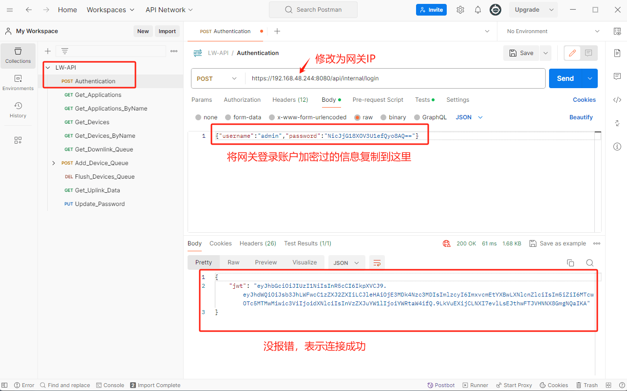Open more response options dots
627x391 pixels.
(x=597, y=243)
